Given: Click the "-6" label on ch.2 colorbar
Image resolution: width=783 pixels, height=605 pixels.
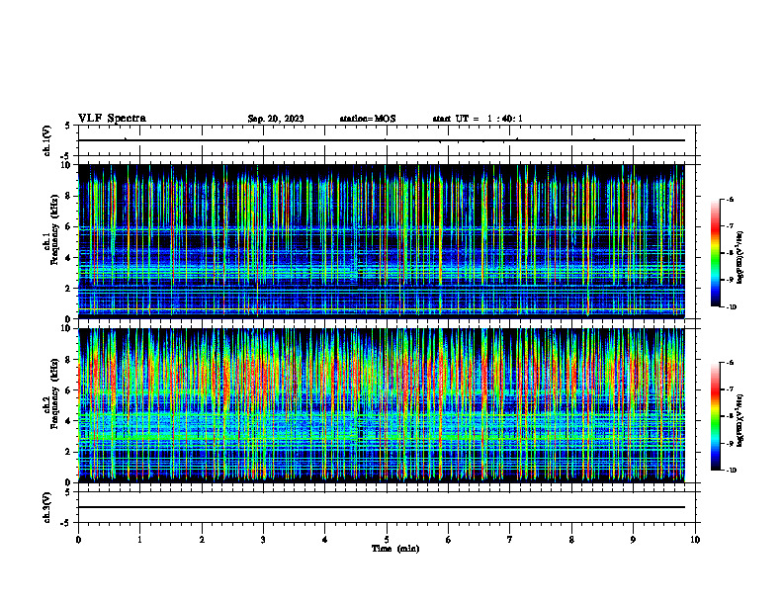Looking at the screenshot, I should click(731, 363).
